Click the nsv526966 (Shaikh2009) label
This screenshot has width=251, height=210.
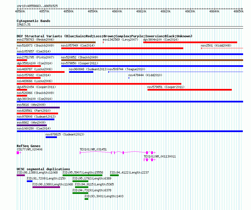[36, 93]
